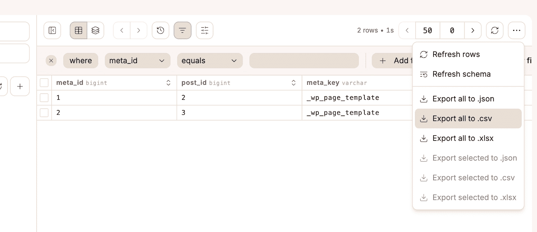Click the filter value input field

pyautogui.click(x=304, y=60)
